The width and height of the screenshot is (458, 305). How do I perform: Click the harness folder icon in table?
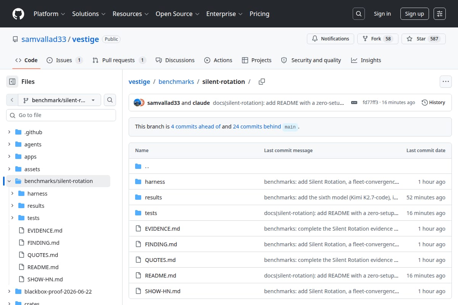[138, 182]
